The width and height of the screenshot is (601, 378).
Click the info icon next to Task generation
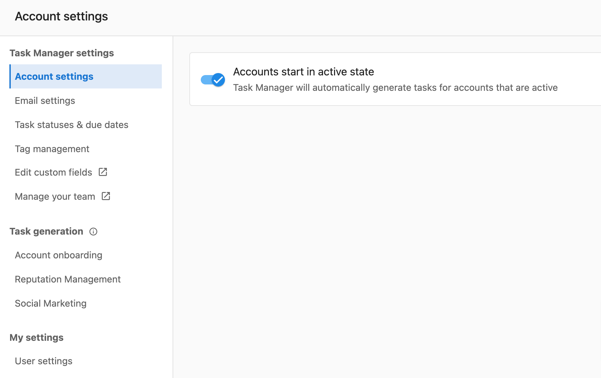tap(93, 232)
